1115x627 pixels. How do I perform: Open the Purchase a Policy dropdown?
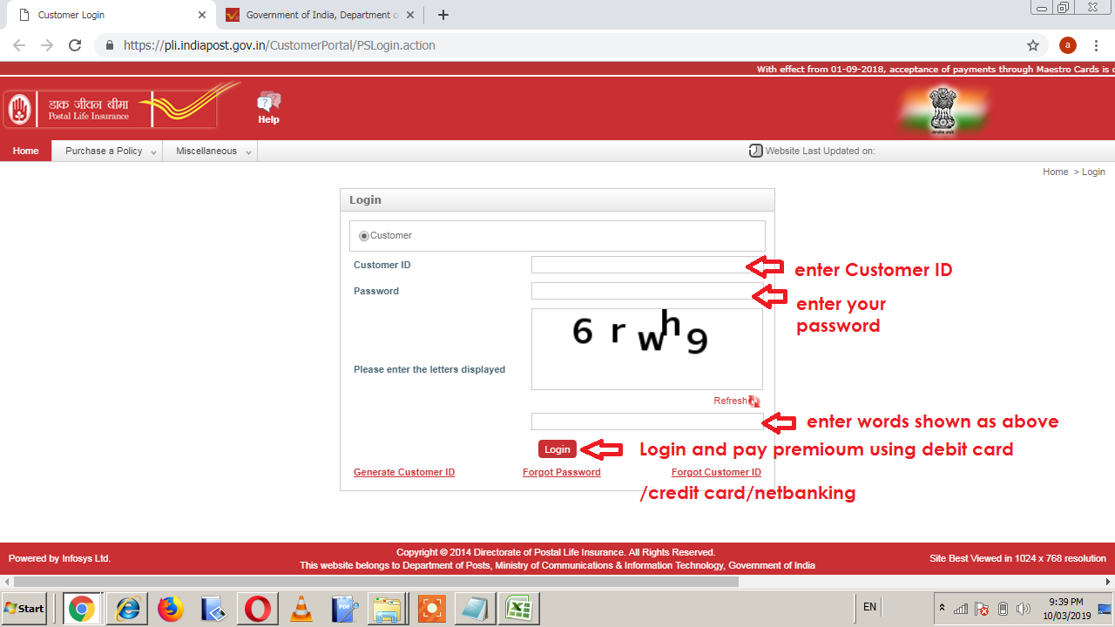(105, 150)
